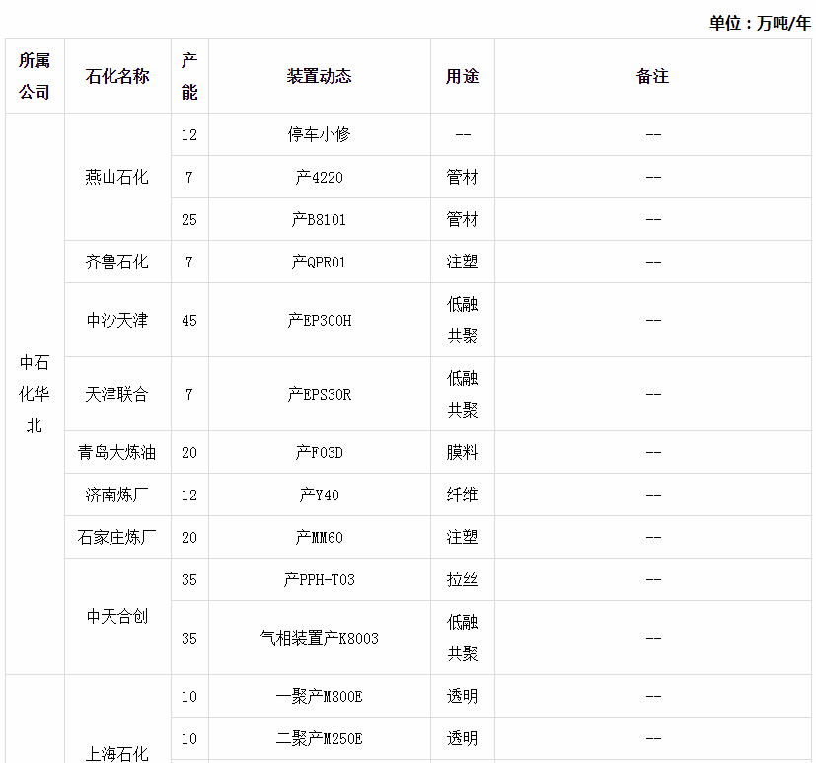Click 注塑 in the 石家庄炼厂 row
816x763 pixels.
[462, 537]
